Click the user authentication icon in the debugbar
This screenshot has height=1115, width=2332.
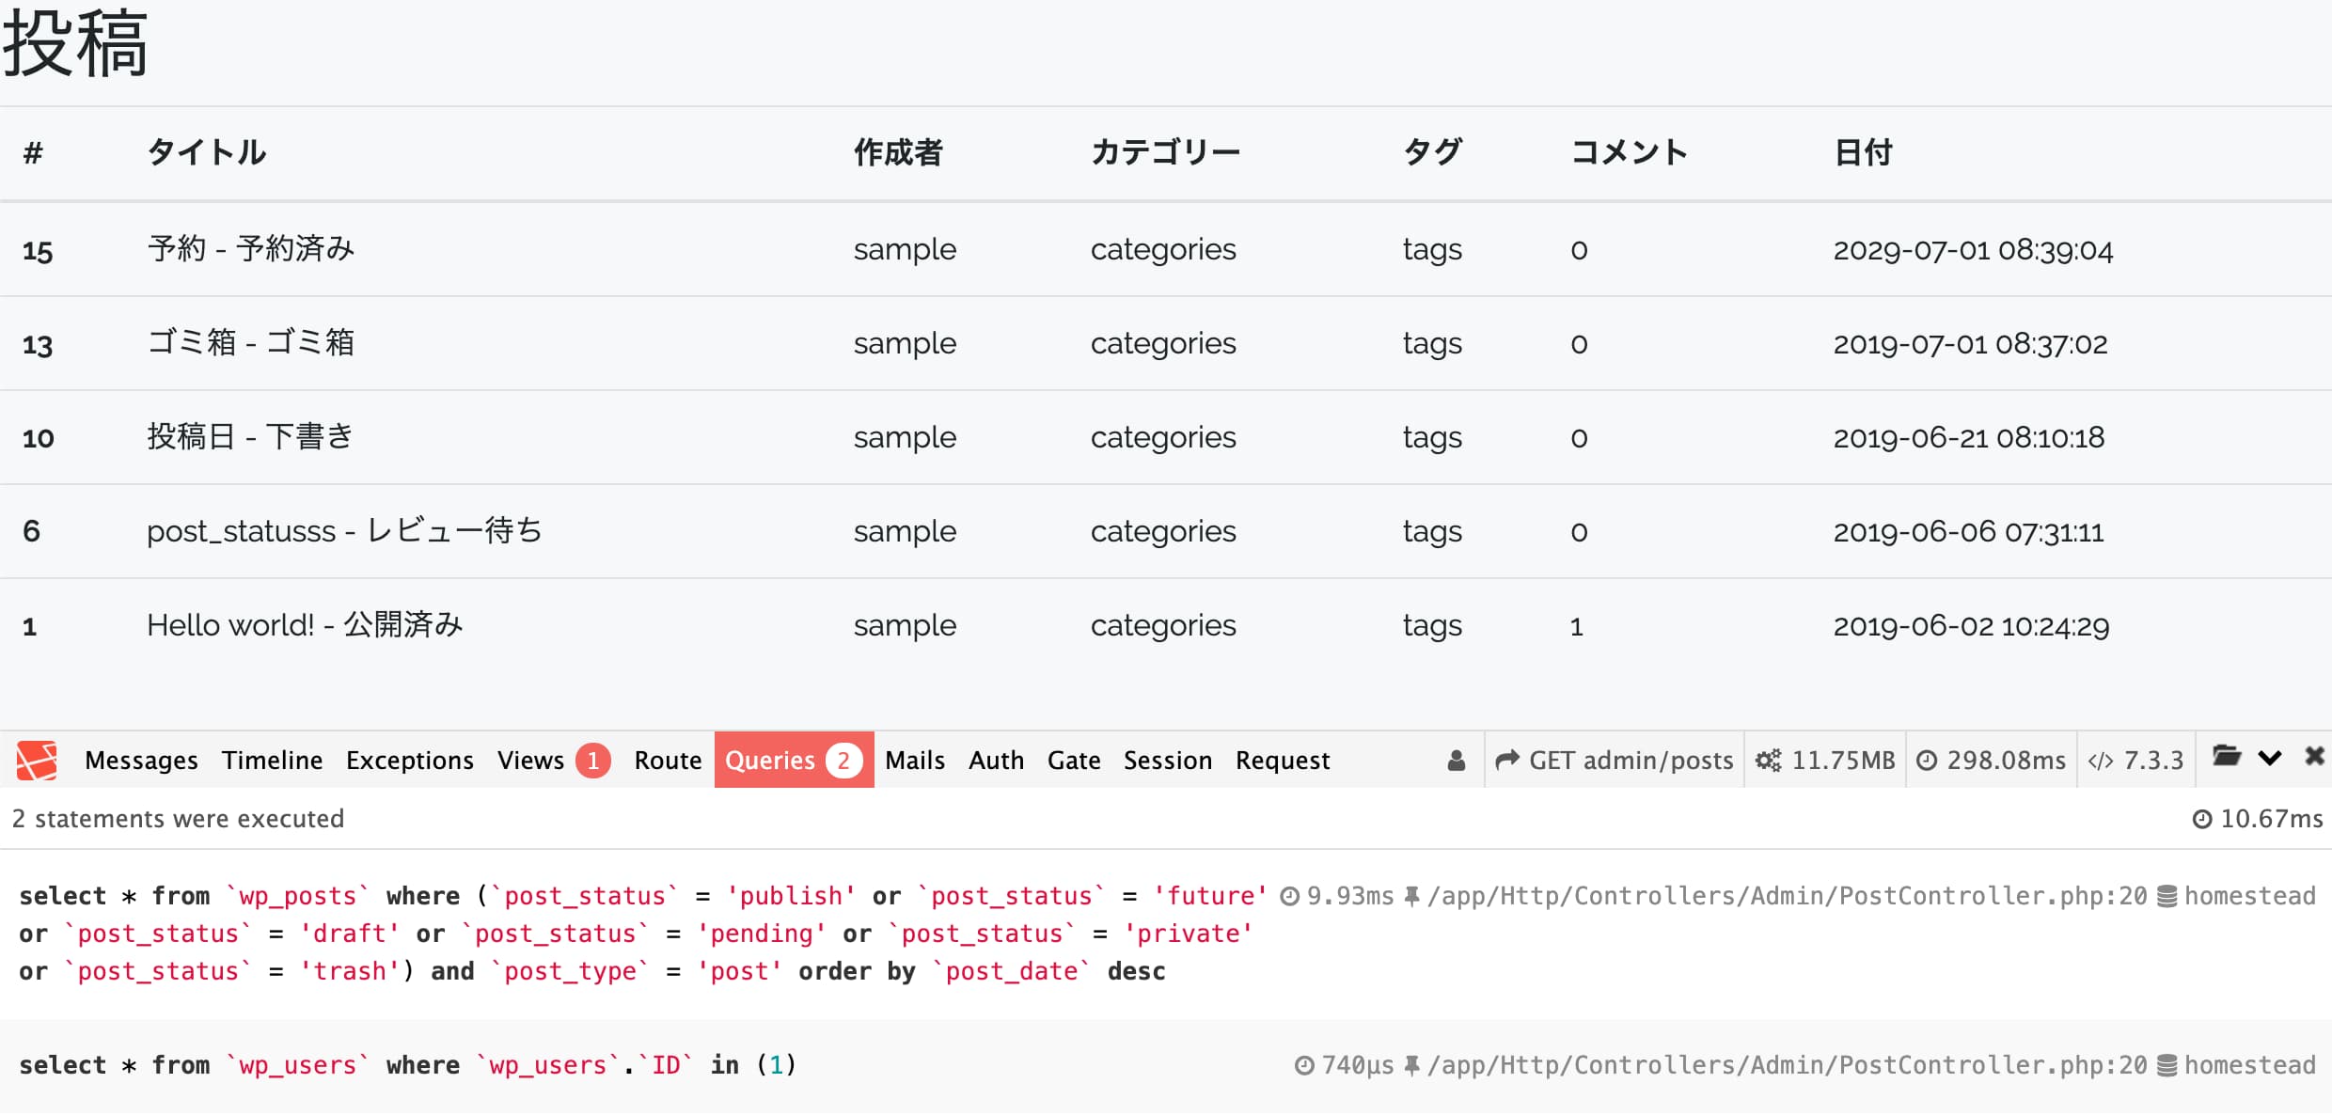click(x=1457, y=760)
